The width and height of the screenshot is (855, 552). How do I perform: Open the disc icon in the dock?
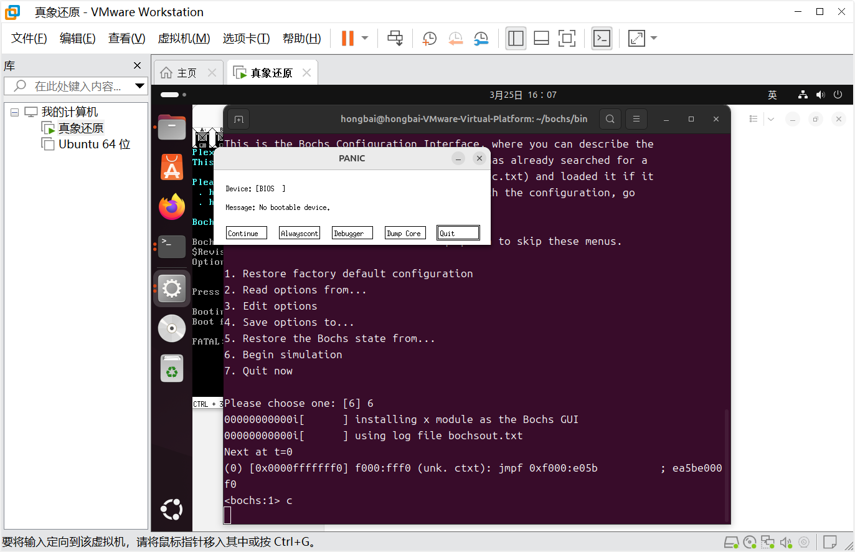click(172, 328)
